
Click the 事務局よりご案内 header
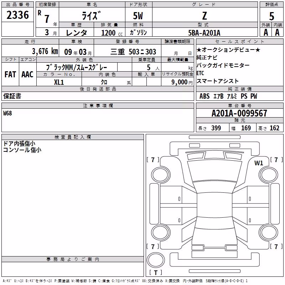73,259
